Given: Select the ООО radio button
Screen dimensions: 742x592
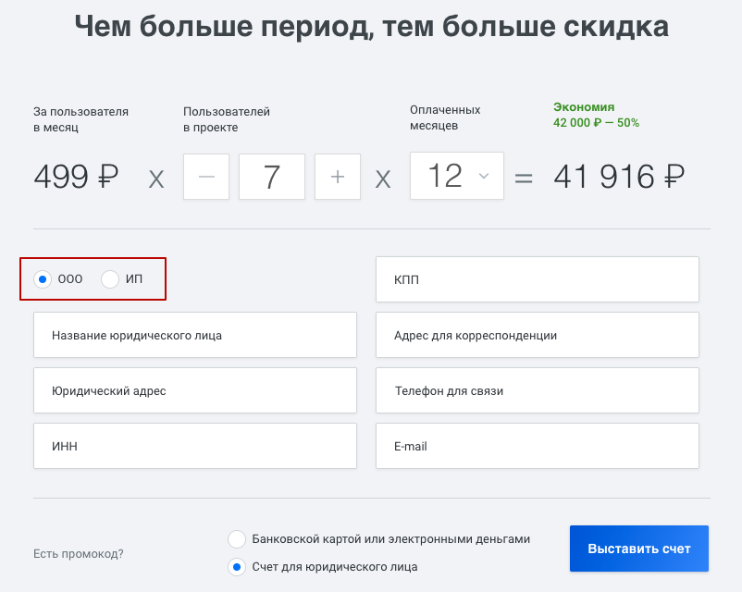Looking at the screenshot, I should [43, 279].
